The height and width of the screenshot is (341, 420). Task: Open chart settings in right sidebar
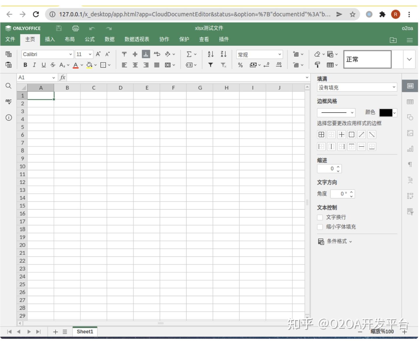click(x=410, y=149)
